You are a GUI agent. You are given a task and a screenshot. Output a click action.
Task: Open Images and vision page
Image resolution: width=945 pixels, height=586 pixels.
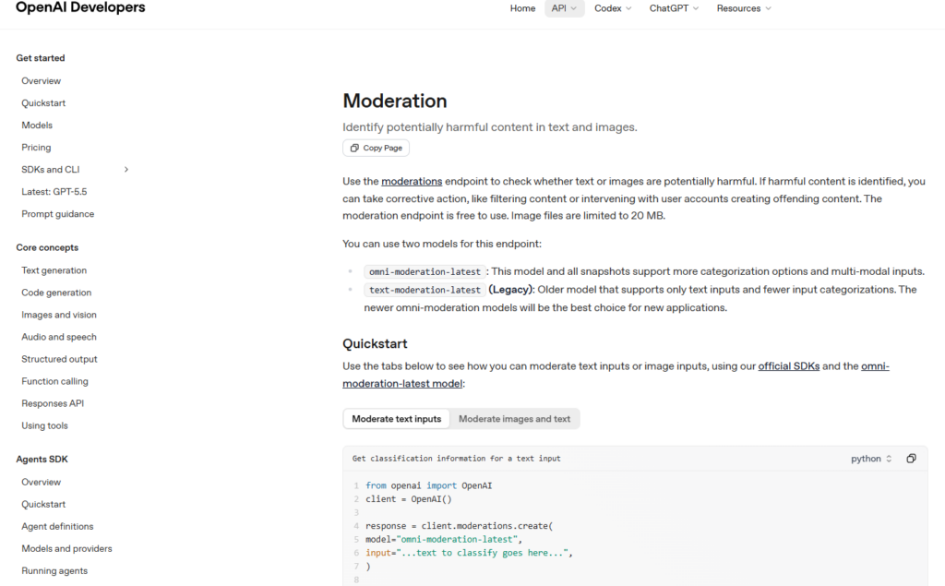pos(59,315)
